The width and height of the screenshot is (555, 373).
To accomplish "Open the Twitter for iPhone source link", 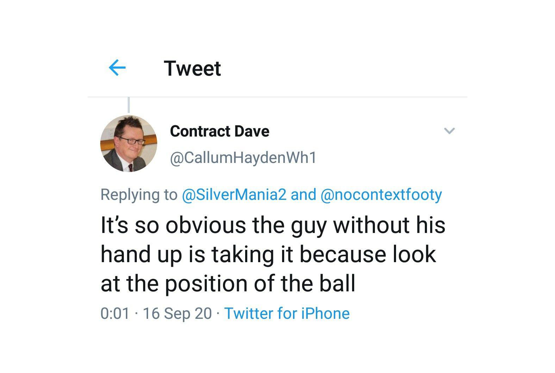I will point(287,313).
